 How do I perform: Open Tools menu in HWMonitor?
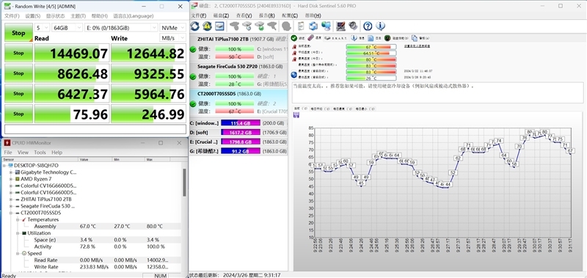[x=40, y=153]
